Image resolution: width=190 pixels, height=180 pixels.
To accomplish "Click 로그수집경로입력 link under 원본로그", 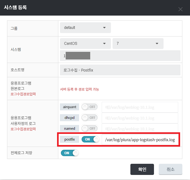I will pyautogui.click(x=23, y=94).
